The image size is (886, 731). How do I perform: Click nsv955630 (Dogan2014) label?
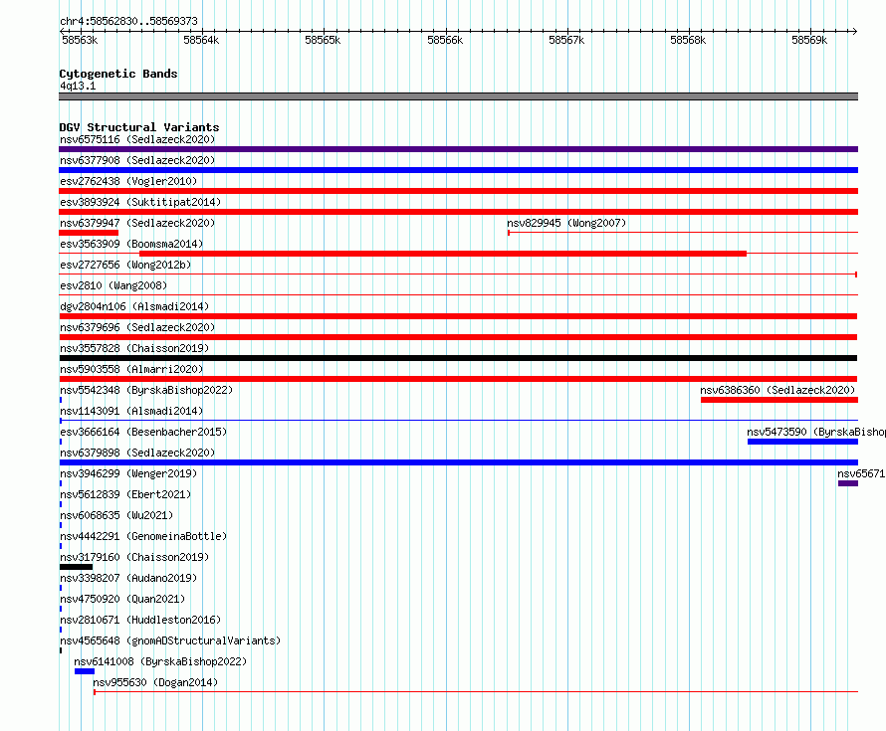[x=155, y=682]
